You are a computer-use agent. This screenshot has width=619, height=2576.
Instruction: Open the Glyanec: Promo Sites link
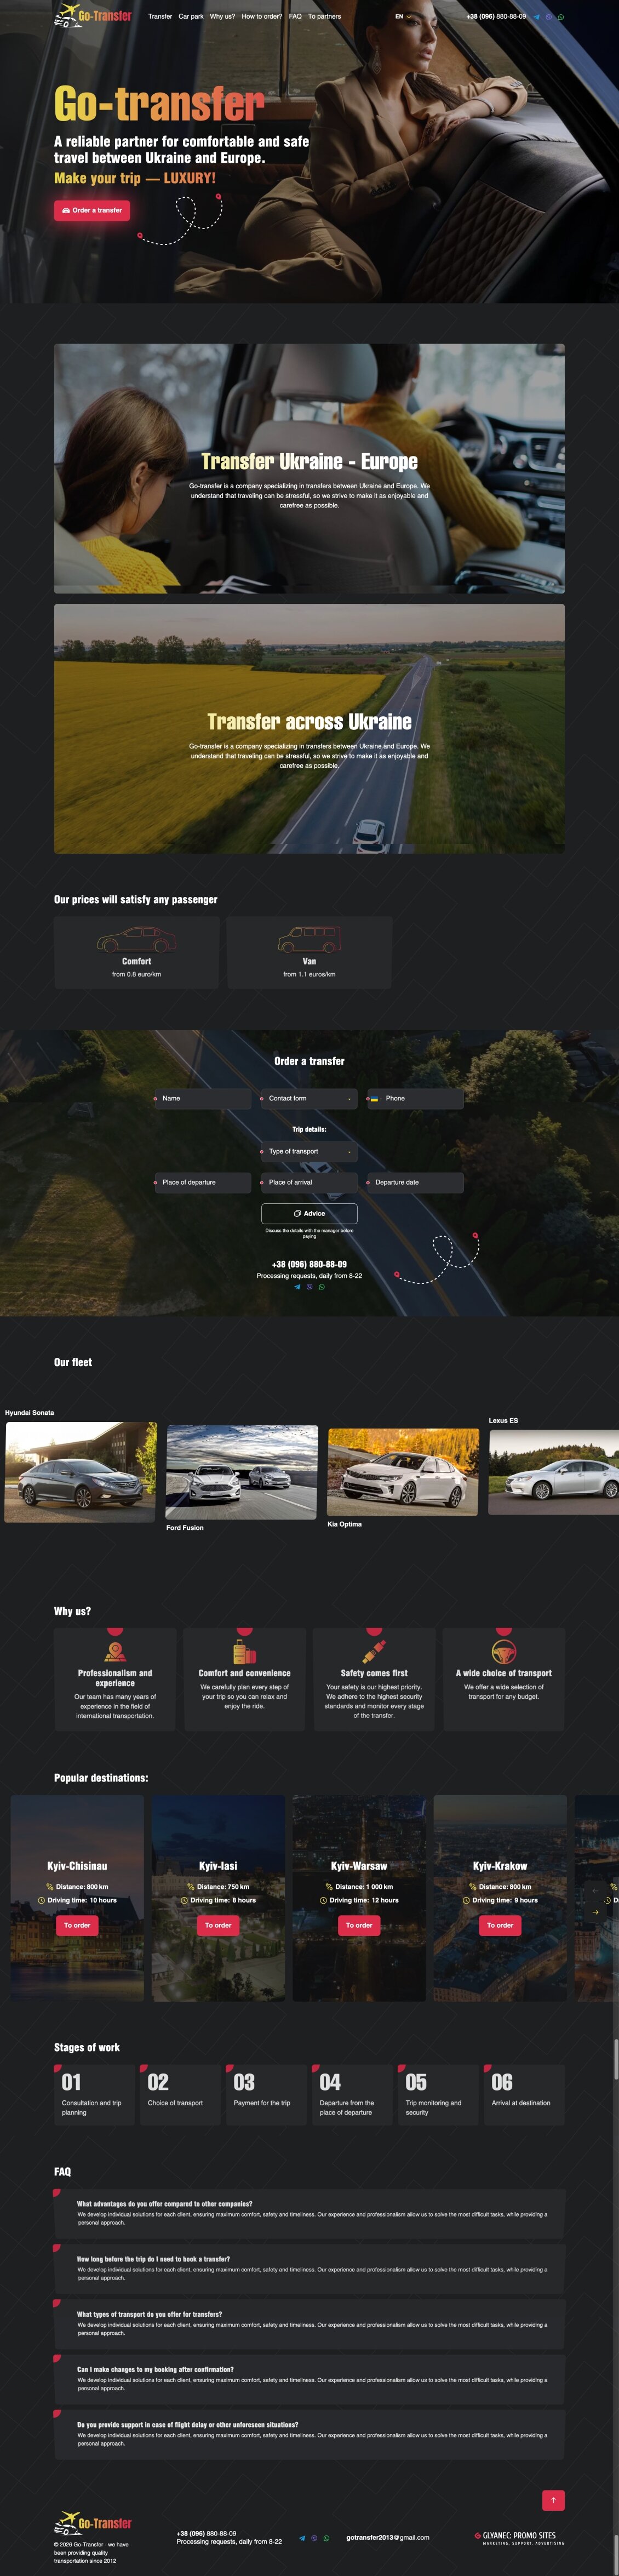tap(519, 2537)
